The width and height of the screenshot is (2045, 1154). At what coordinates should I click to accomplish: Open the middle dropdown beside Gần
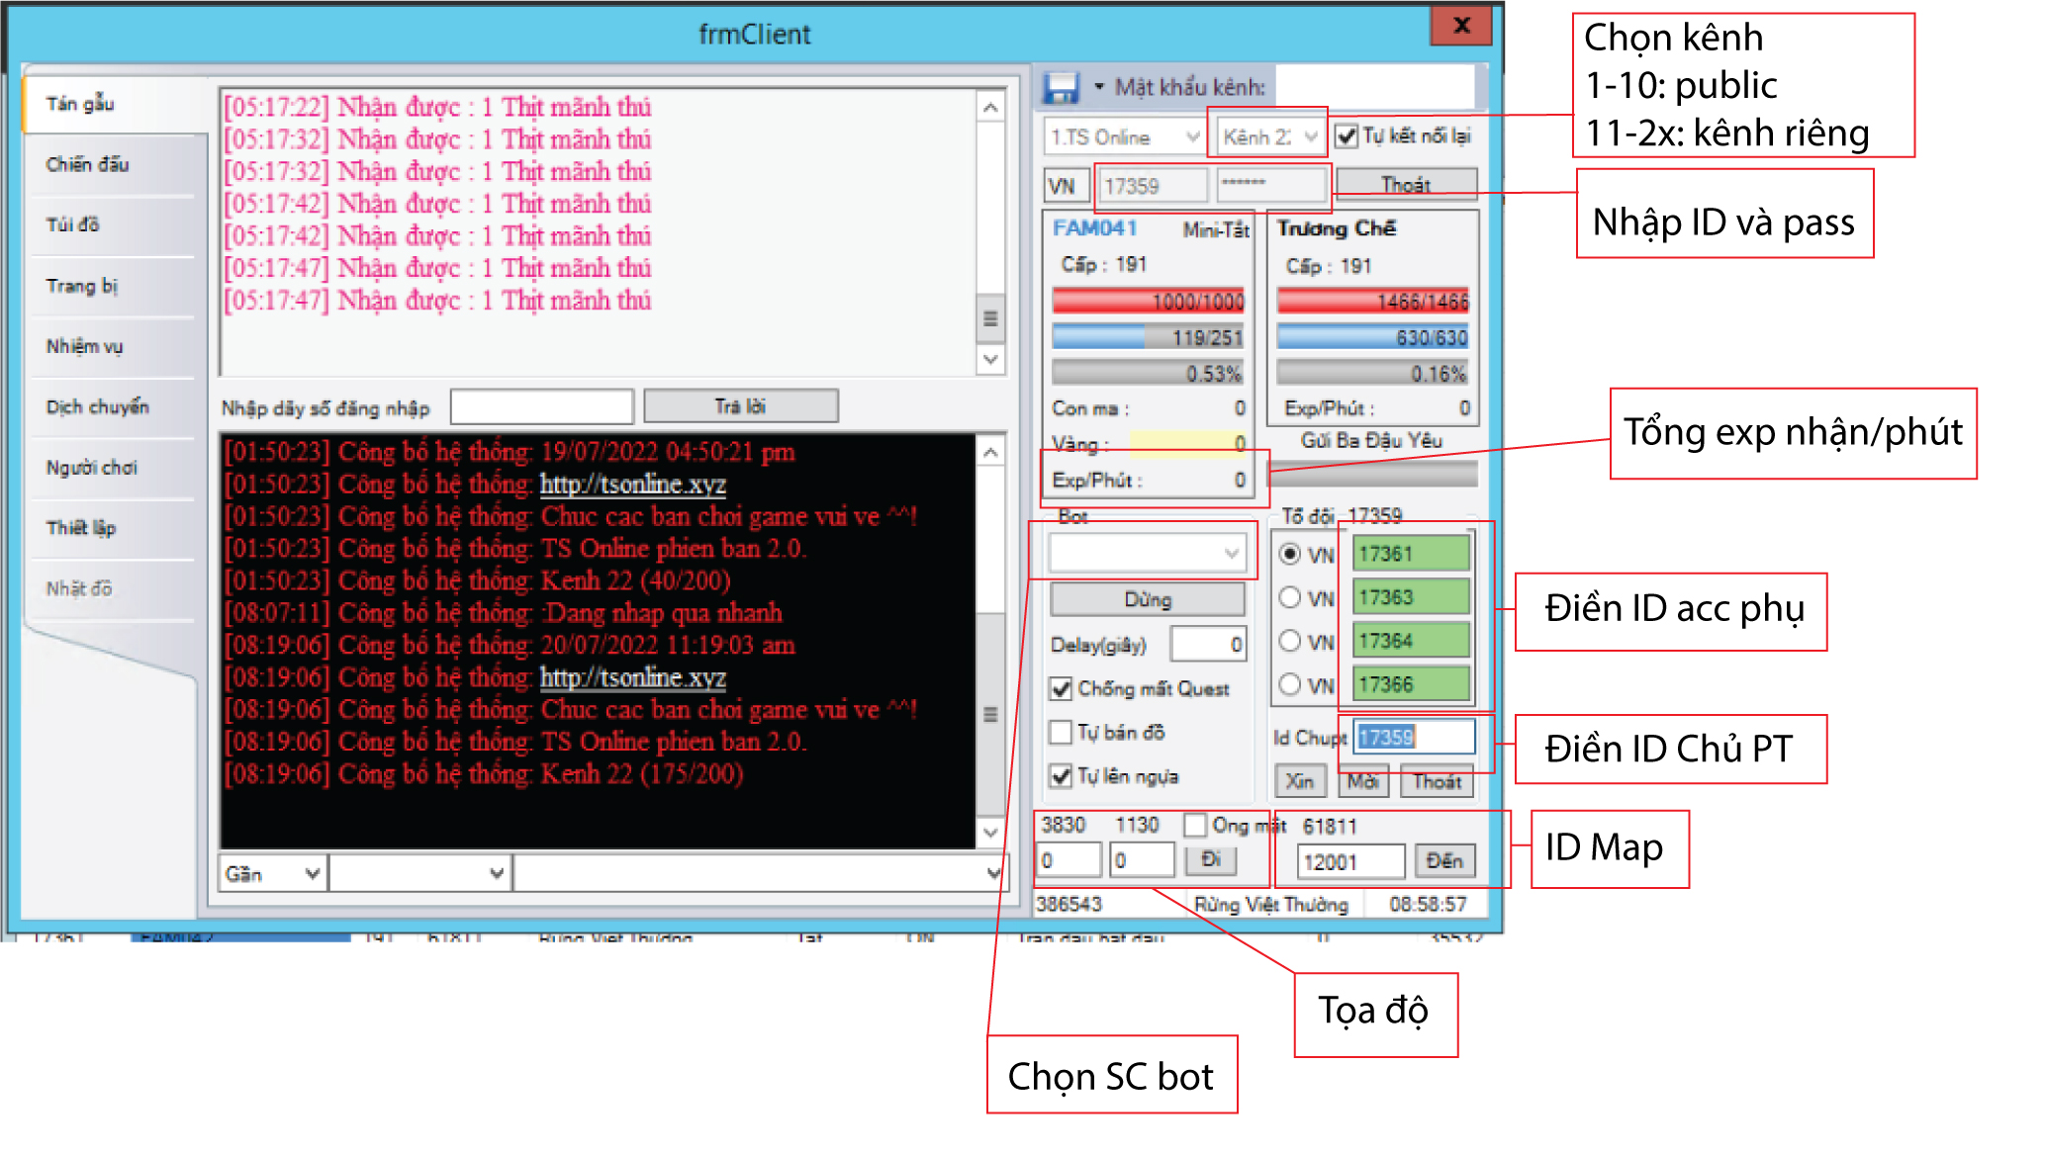(419, 873)
